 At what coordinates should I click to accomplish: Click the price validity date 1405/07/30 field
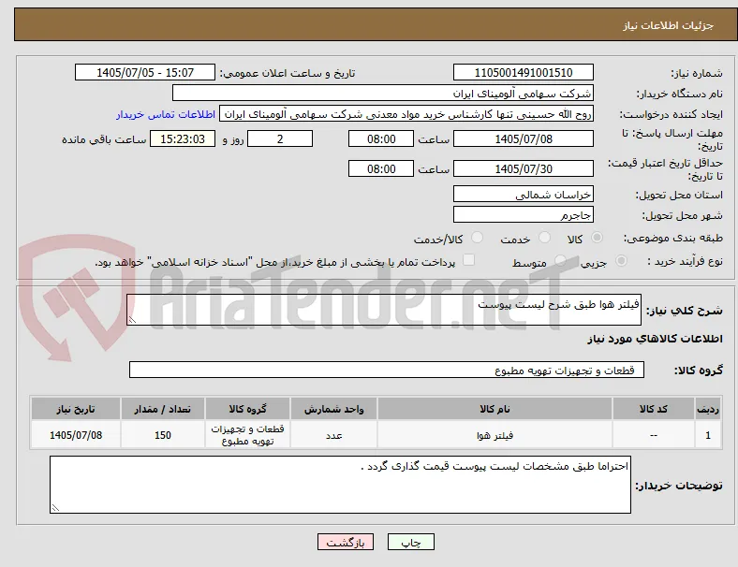(x=524, y=168)
